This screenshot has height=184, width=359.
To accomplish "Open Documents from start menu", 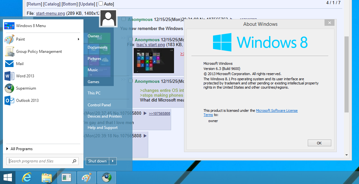I will tap(97, 47).
